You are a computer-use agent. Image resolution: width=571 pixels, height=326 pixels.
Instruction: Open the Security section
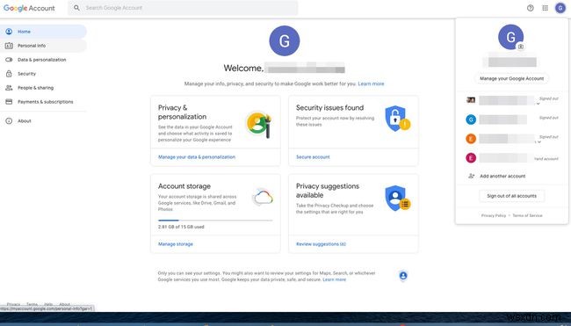[x=44, y=74]
